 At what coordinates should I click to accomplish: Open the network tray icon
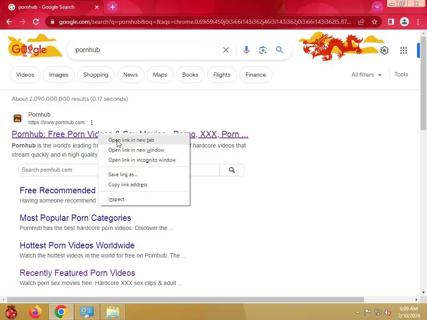377,312
